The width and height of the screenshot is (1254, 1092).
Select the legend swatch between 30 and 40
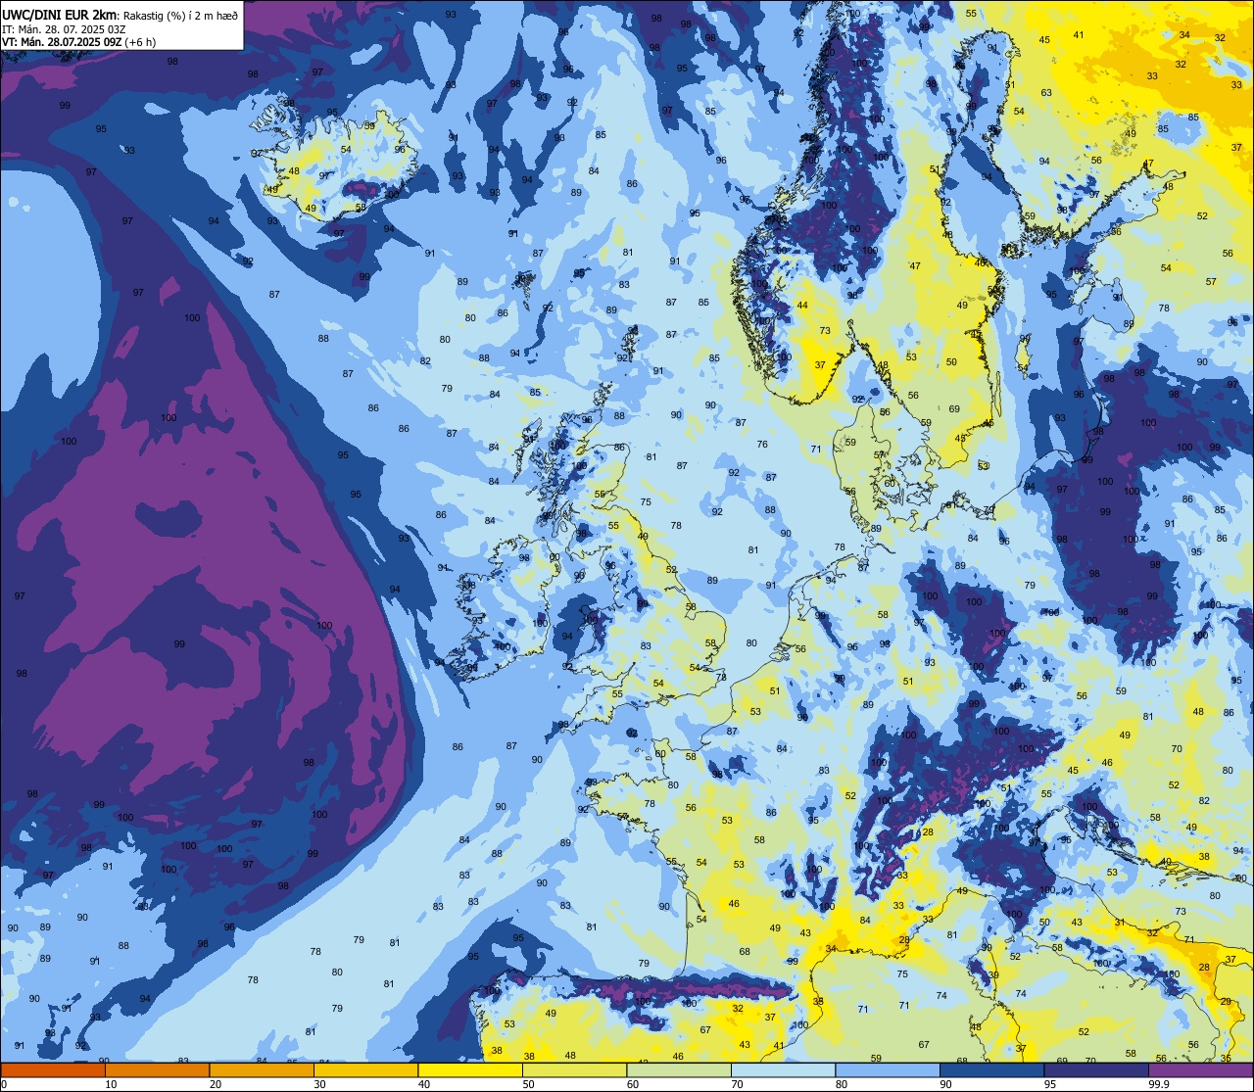tap(365, 1069)
